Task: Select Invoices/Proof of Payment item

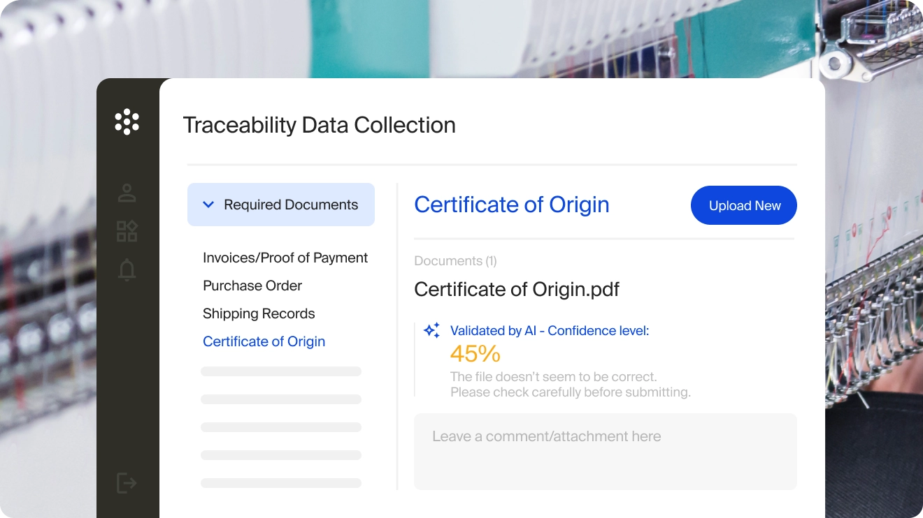Action: pos(285,258)
